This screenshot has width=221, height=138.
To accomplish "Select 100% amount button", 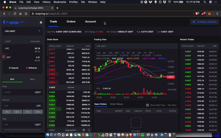I will coord(38,112).
